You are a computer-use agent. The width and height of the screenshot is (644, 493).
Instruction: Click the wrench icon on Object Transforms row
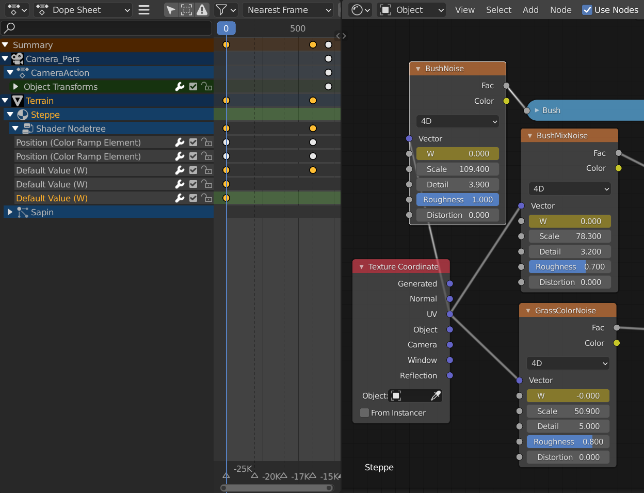tap(180, 87)
